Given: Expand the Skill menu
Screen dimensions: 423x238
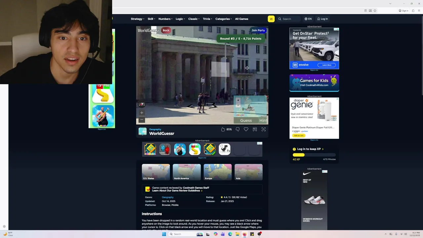Looking at the screenshot, I should point(151,19).
